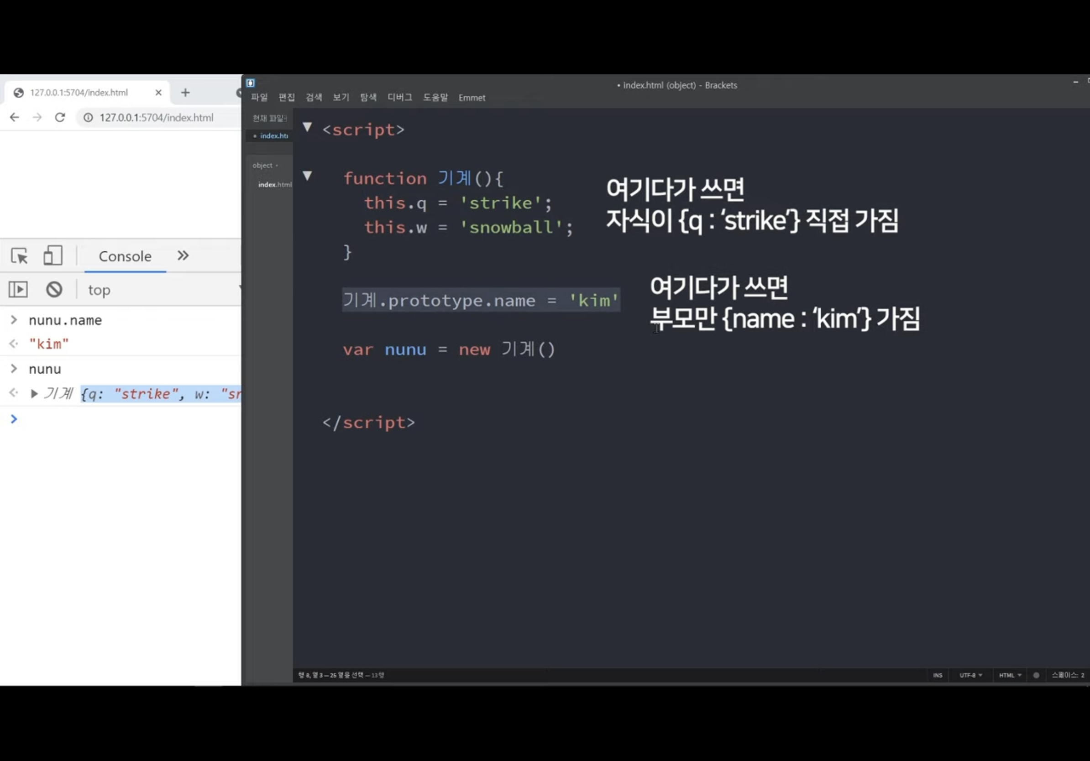The height and width of the screenshot is (761, 1090).
Task: Open the UTF-8 encoding dropdown
Action: coord(970,675)
